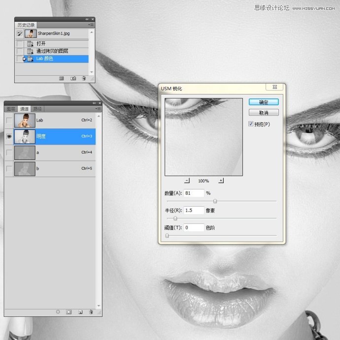
Task: Switch to 历史记录 tab
Action: (26, 25)
